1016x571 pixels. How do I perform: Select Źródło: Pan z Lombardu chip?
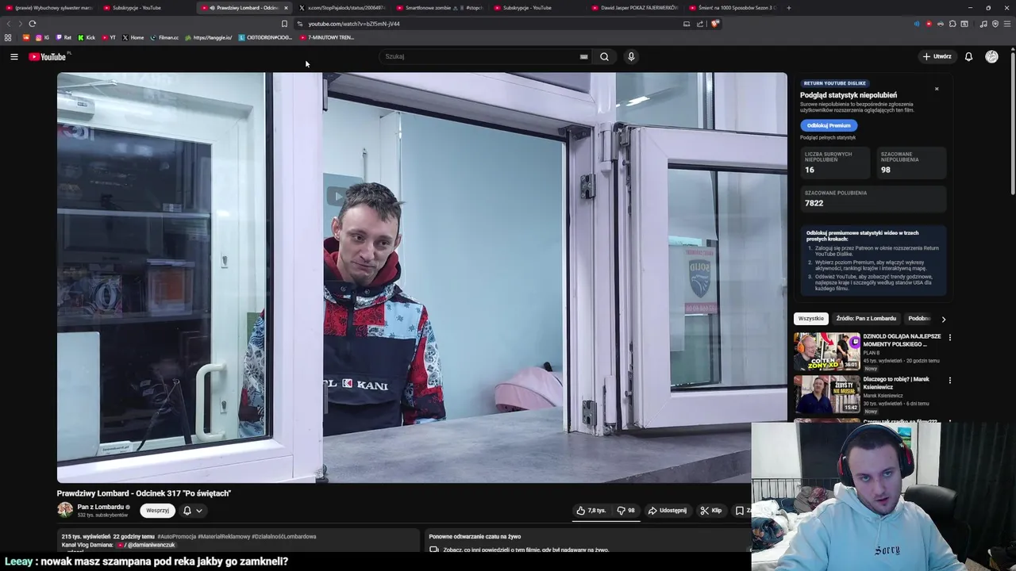point(866,319)
